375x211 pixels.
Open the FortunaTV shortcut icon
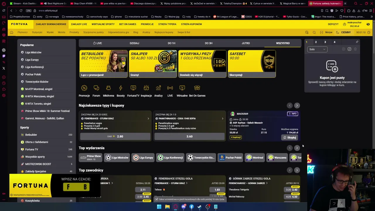point(133,88)
